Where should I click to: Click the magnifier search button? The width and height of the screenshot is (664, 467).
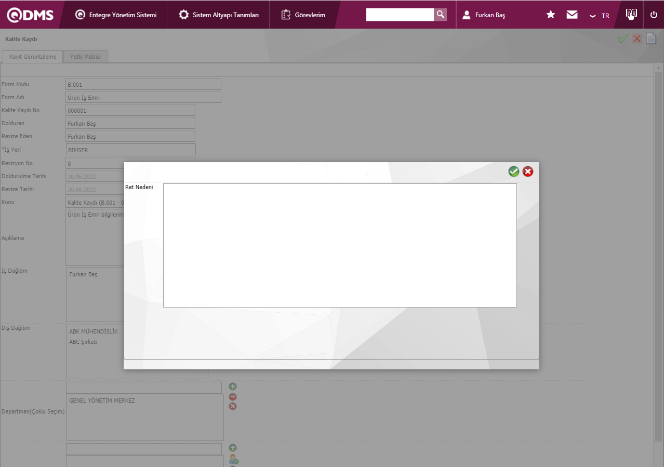[x=440, y=15]
